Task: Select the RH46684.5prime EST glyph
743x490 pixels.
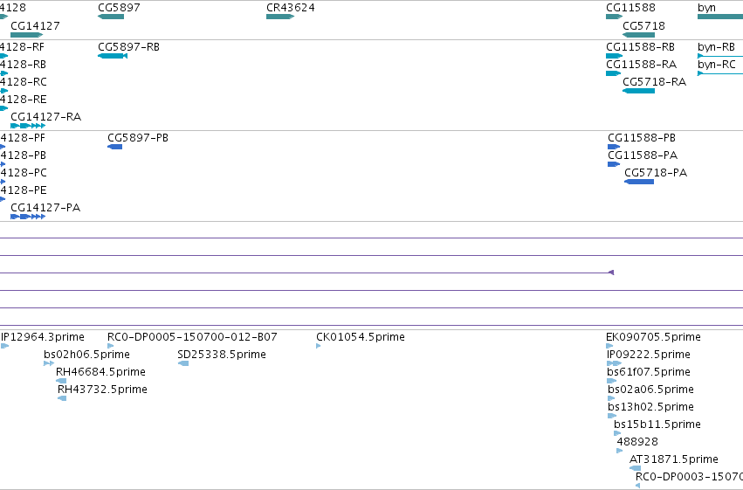Action: [x=61, y=381]
